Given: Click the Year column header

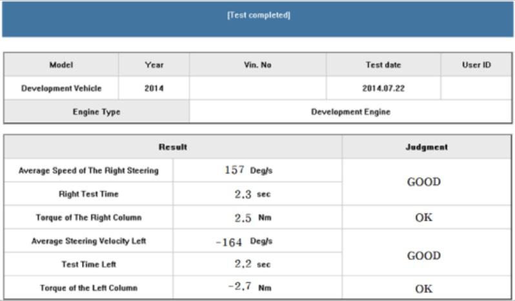Looking at the screenshot, I should point(154,65).
